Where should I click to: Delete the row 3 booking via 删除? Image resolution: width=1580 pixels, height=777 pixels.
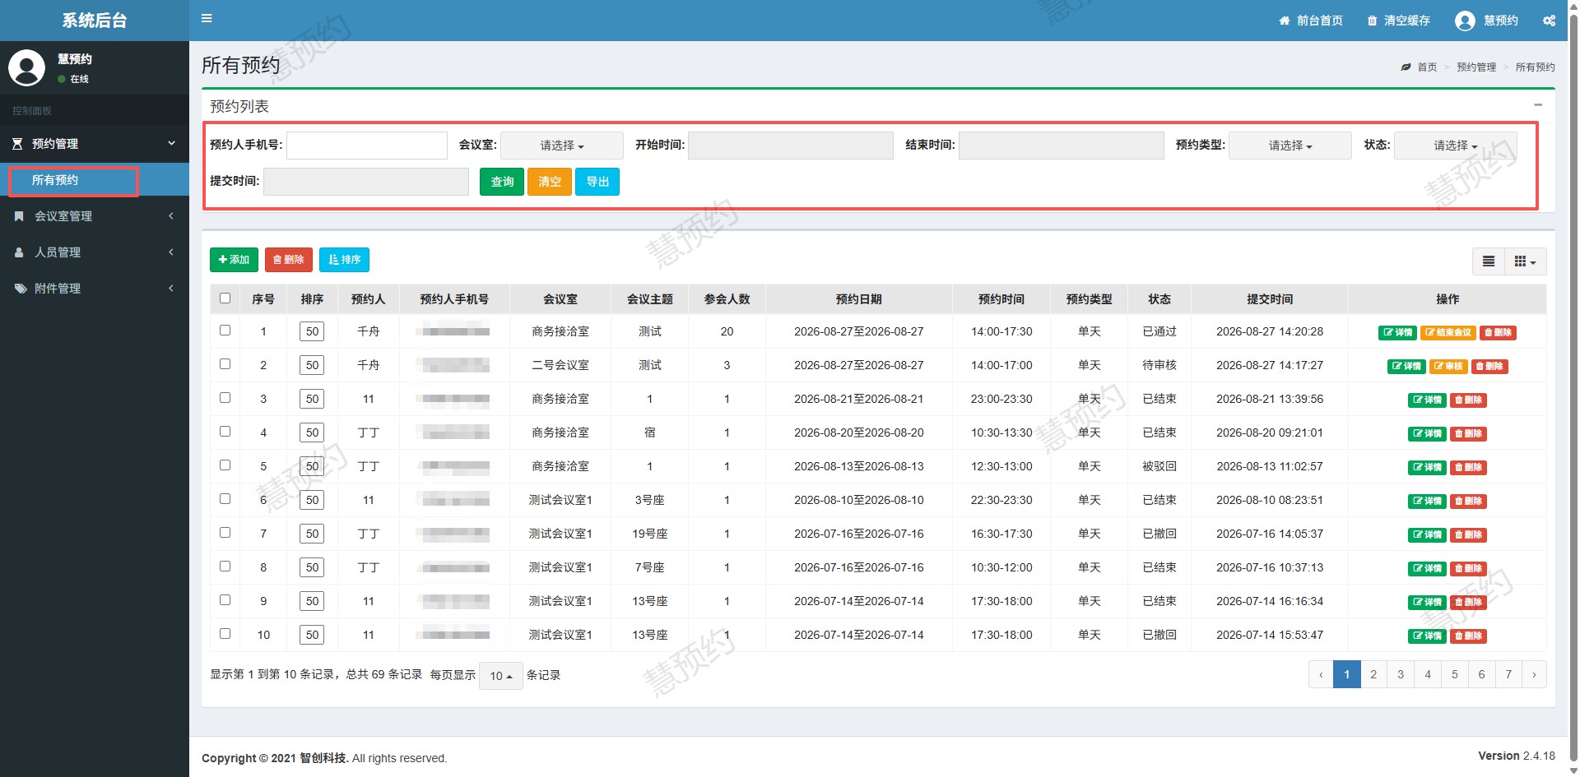click(x=1468, y=400)
